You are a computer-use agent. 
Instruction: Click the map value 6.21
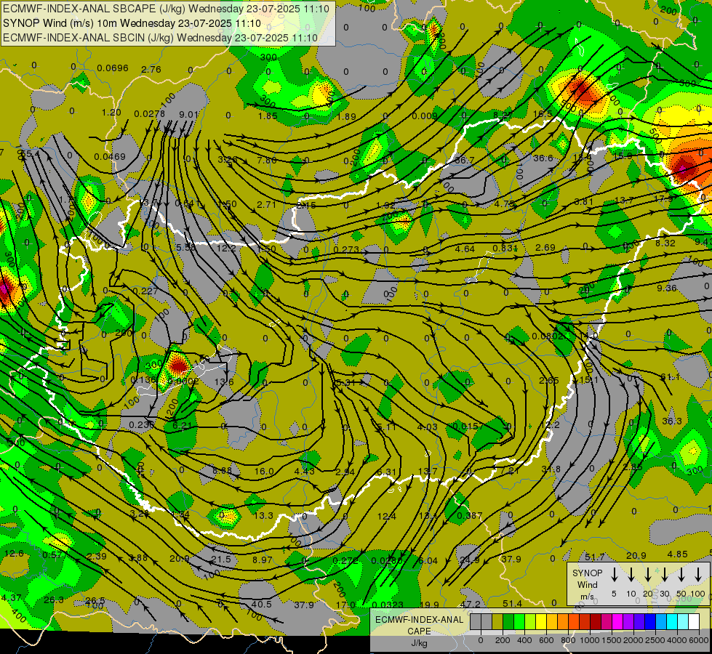pyautogui.click(x=182, y=425)
